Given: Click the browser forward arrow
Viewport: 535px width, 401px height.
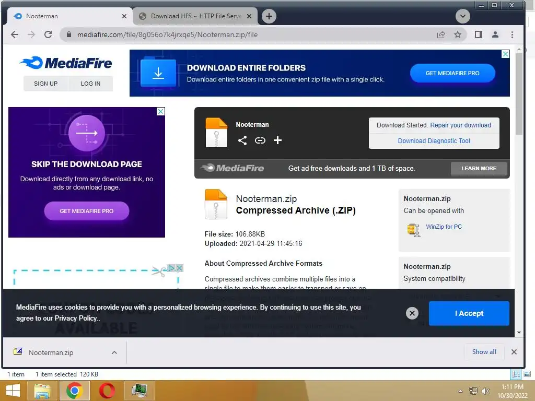Looking at the screenshot, I should pos(31,34).
